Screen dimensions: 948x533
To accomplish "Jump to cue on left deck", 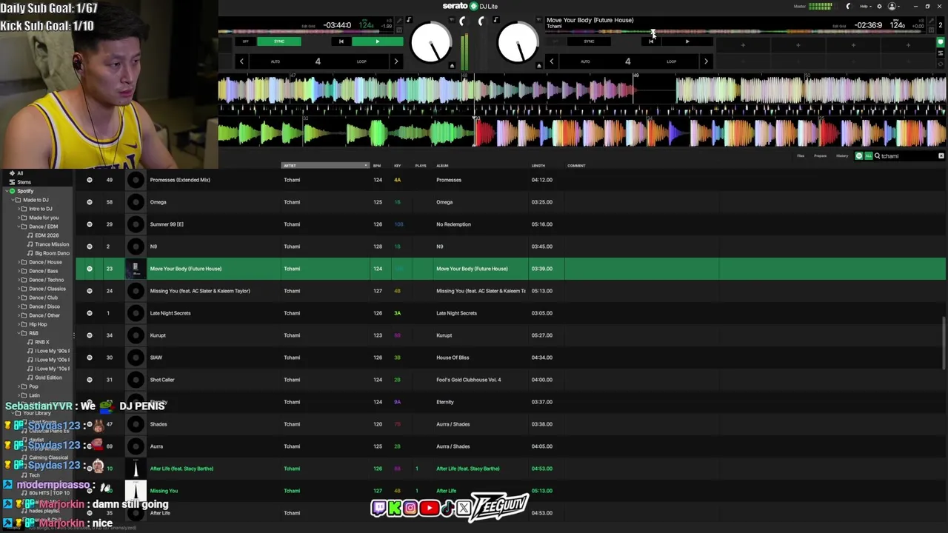I will (341, 41).
